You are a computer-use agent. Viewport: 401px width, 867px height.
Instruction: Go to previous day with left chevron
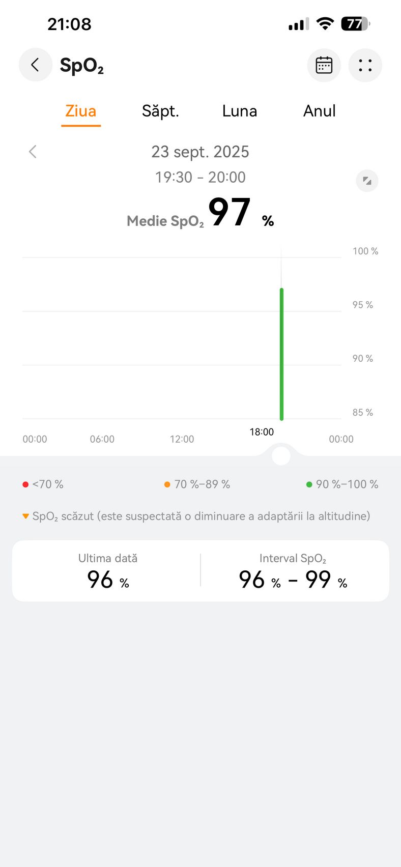33,152
